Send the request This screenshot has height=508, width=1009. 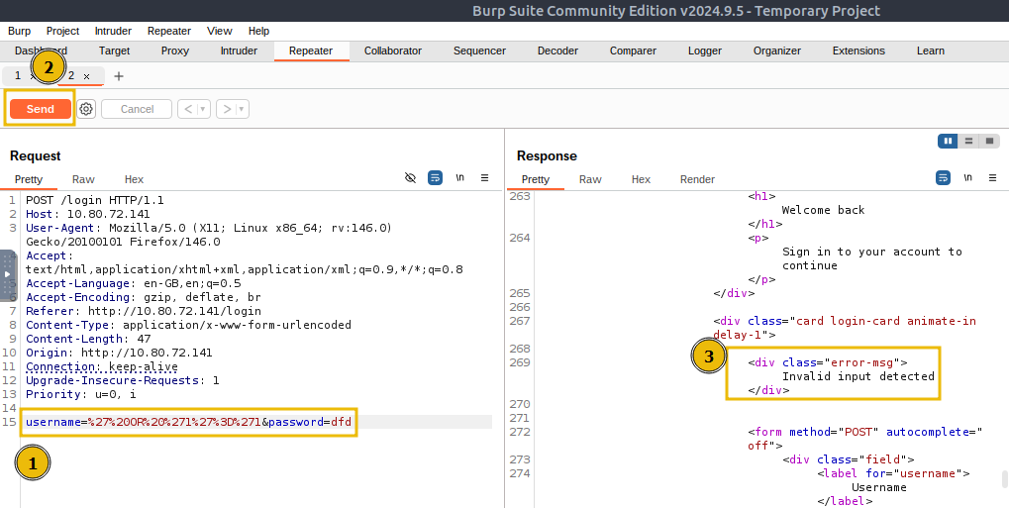pyautogui.click(x=40, y=109)
